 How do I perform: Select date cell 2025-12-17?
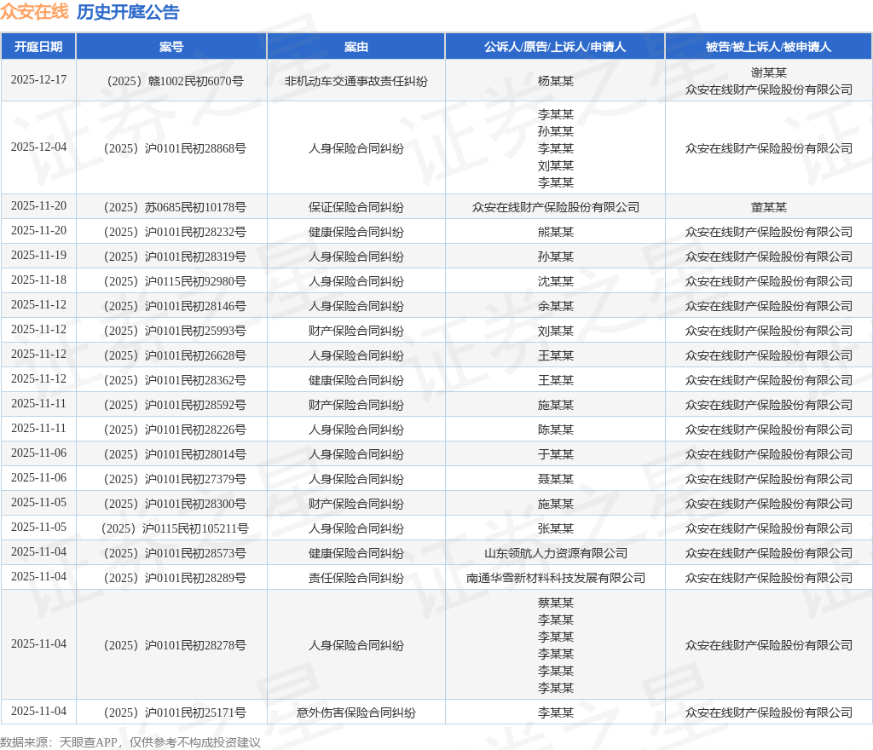(38, 80)
